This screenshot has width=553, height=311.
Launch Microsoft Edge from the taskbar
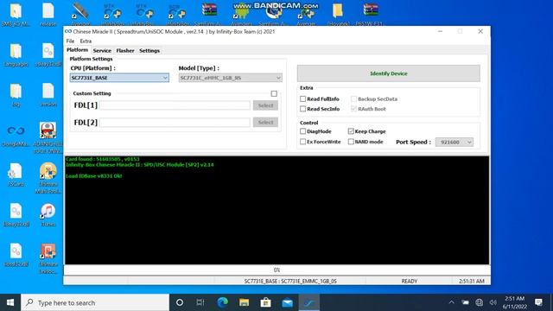point(222,302)
